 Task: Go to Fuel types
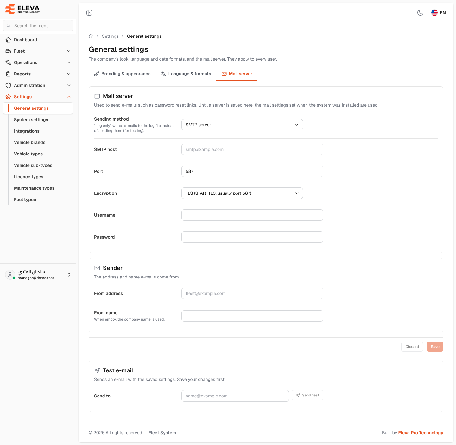tap(25, 200)
